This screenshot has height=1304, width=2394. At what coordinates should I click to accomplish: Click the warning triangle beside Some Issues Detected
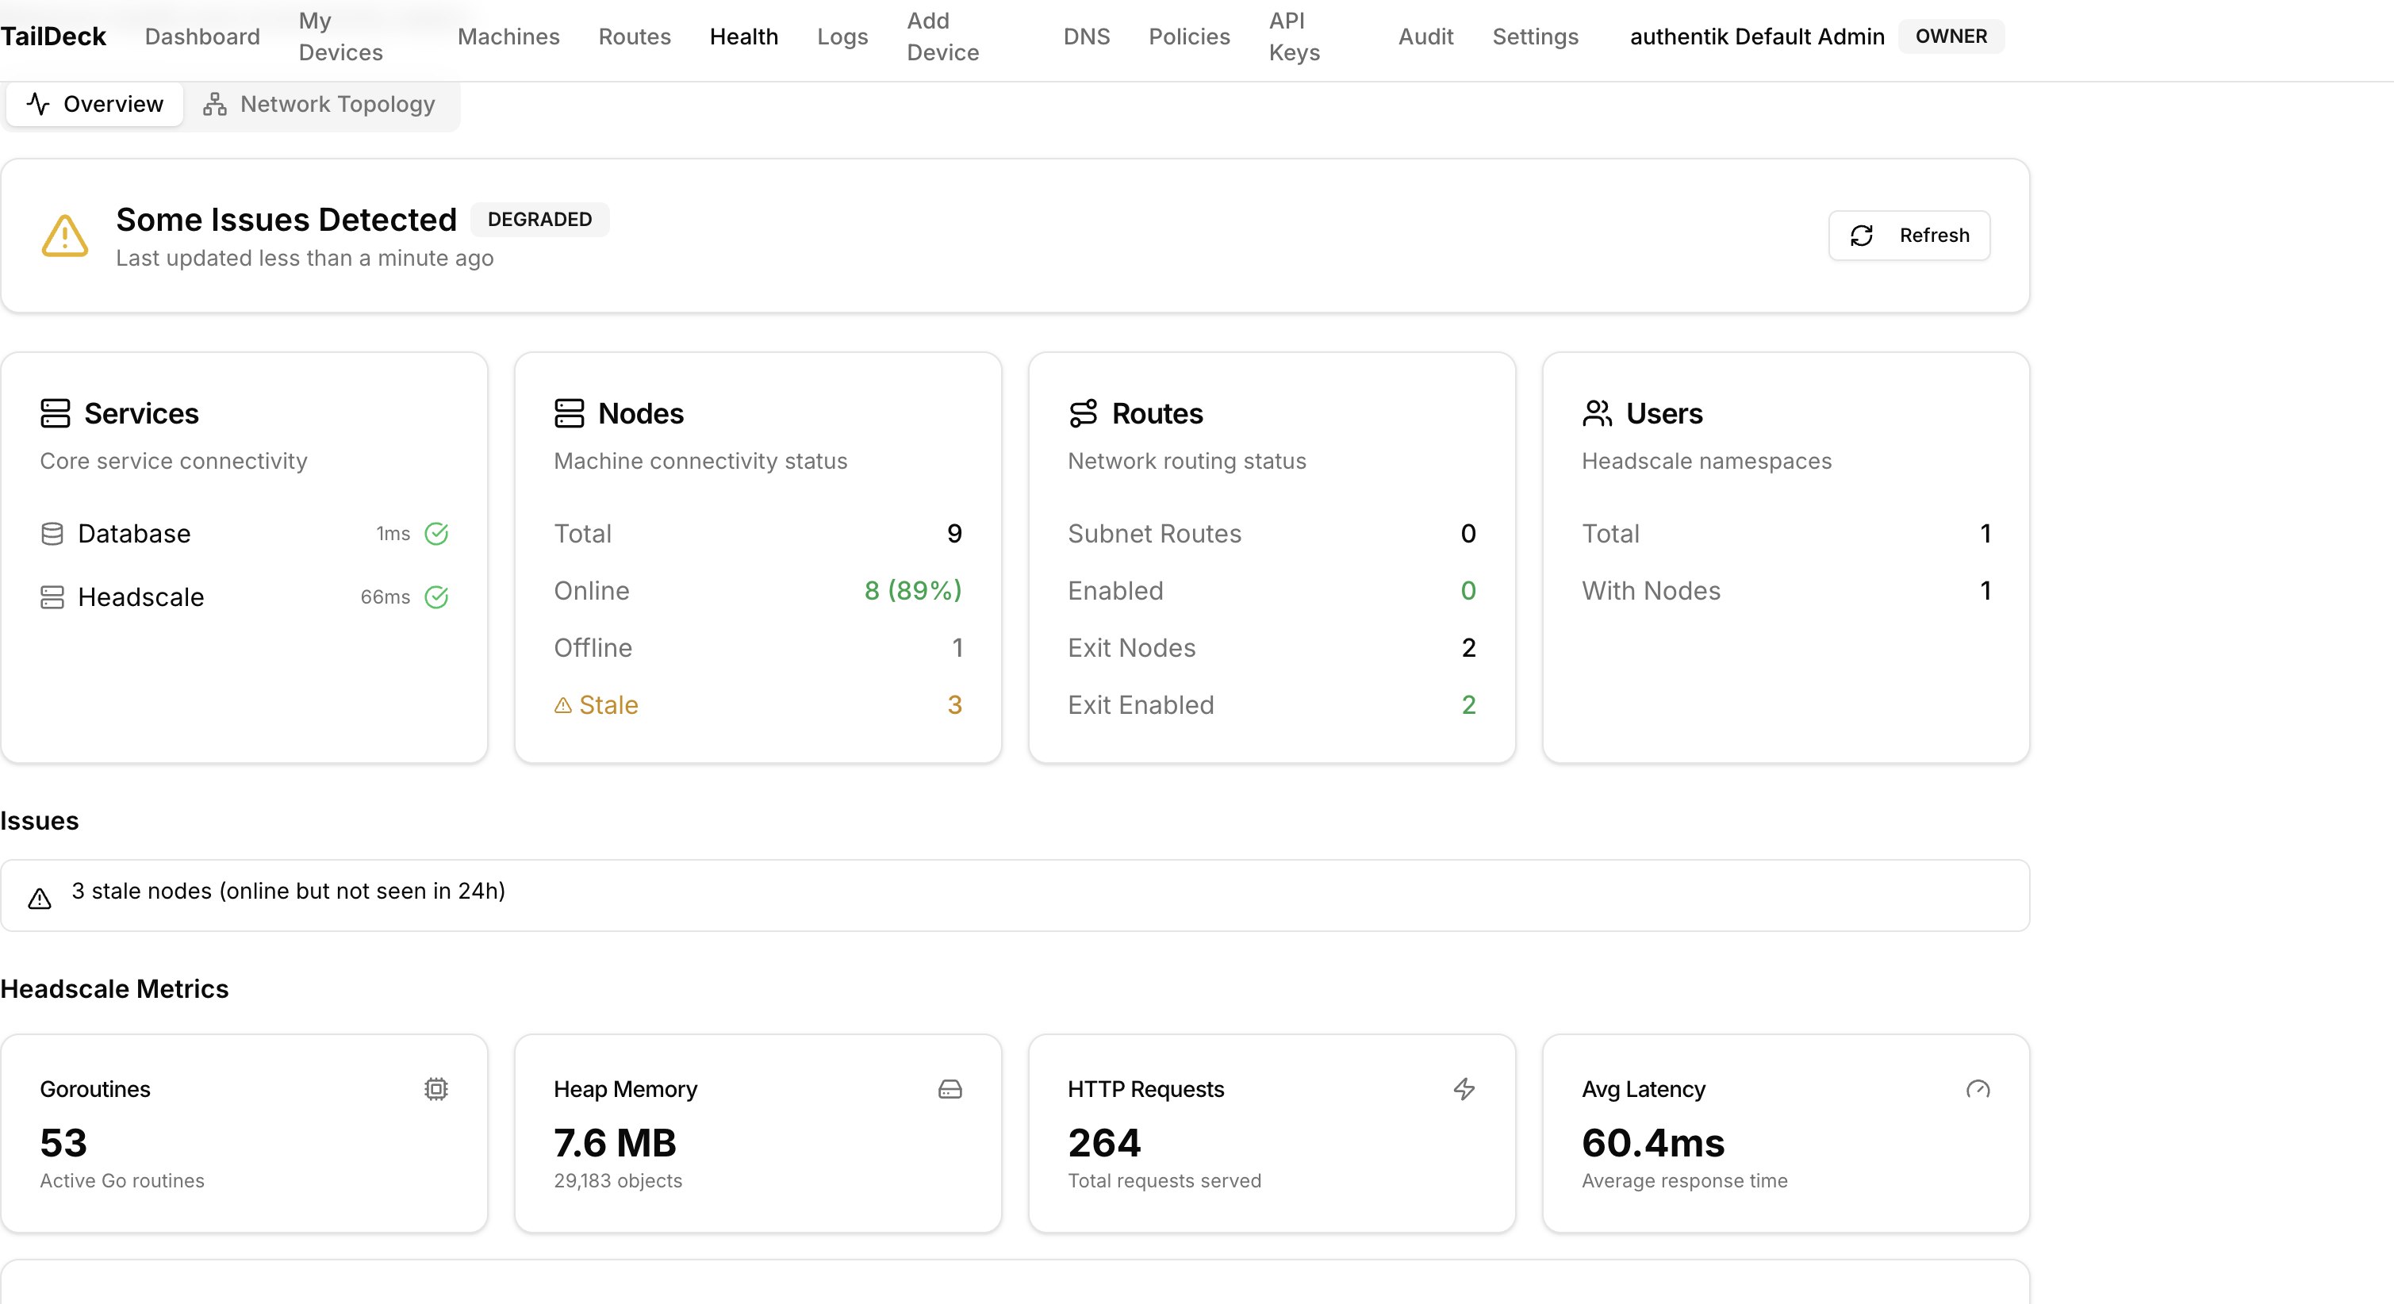coord(63,235)
